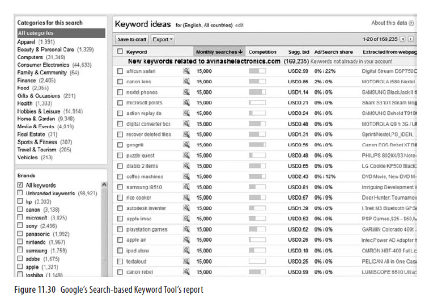The width and height of the screenshot is (429, 299).
Task: Open the Travel & Tourism category
Action: point(37,150)
